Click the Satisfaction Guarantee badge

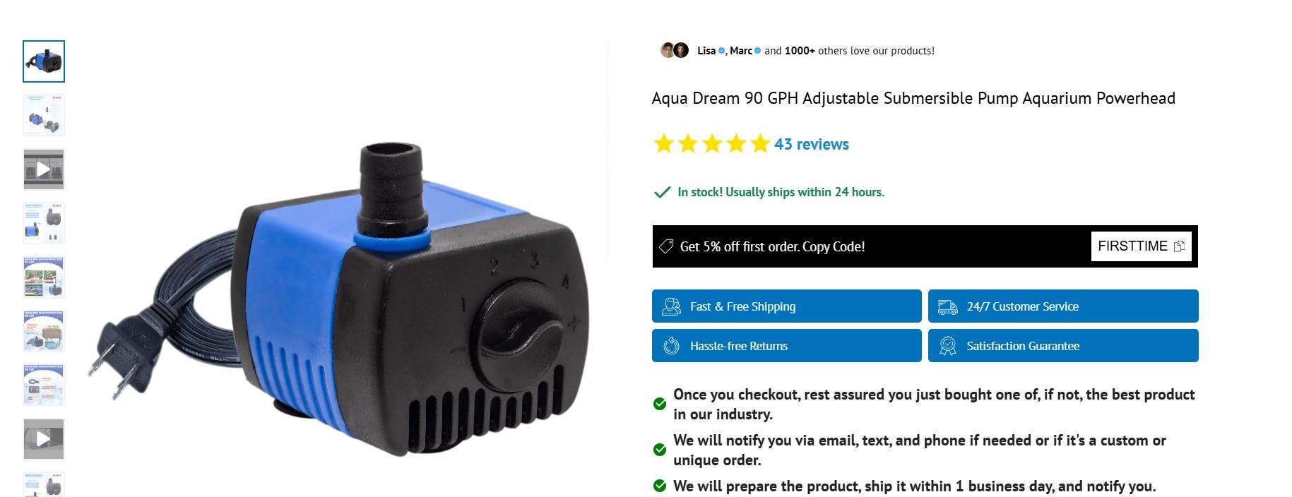coord(1063,346)
